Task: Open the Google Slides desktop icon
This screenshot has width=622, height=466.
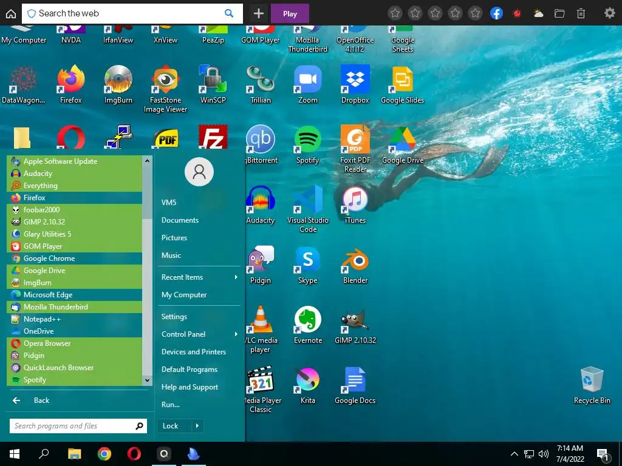Action: click(402, 84)
